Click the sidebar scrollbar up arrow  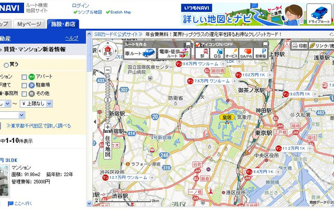(89, 34)
